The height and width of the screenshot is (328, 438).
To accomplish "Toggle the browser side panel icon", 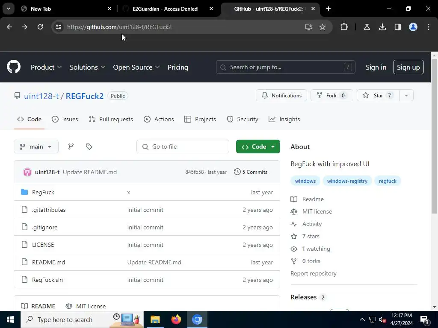I will click(x=398, y=27).
